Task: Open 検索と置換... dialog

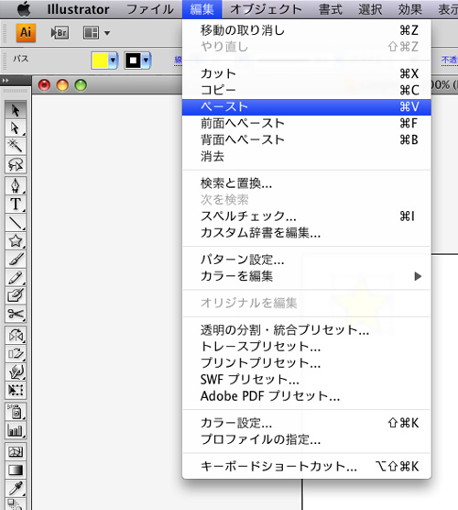Action: [307, 183]
